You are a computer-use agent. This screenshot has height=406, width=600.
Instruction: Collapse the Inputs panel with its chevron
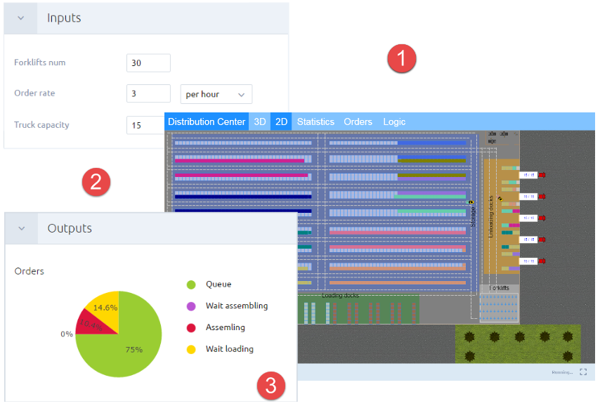point(21,18)
